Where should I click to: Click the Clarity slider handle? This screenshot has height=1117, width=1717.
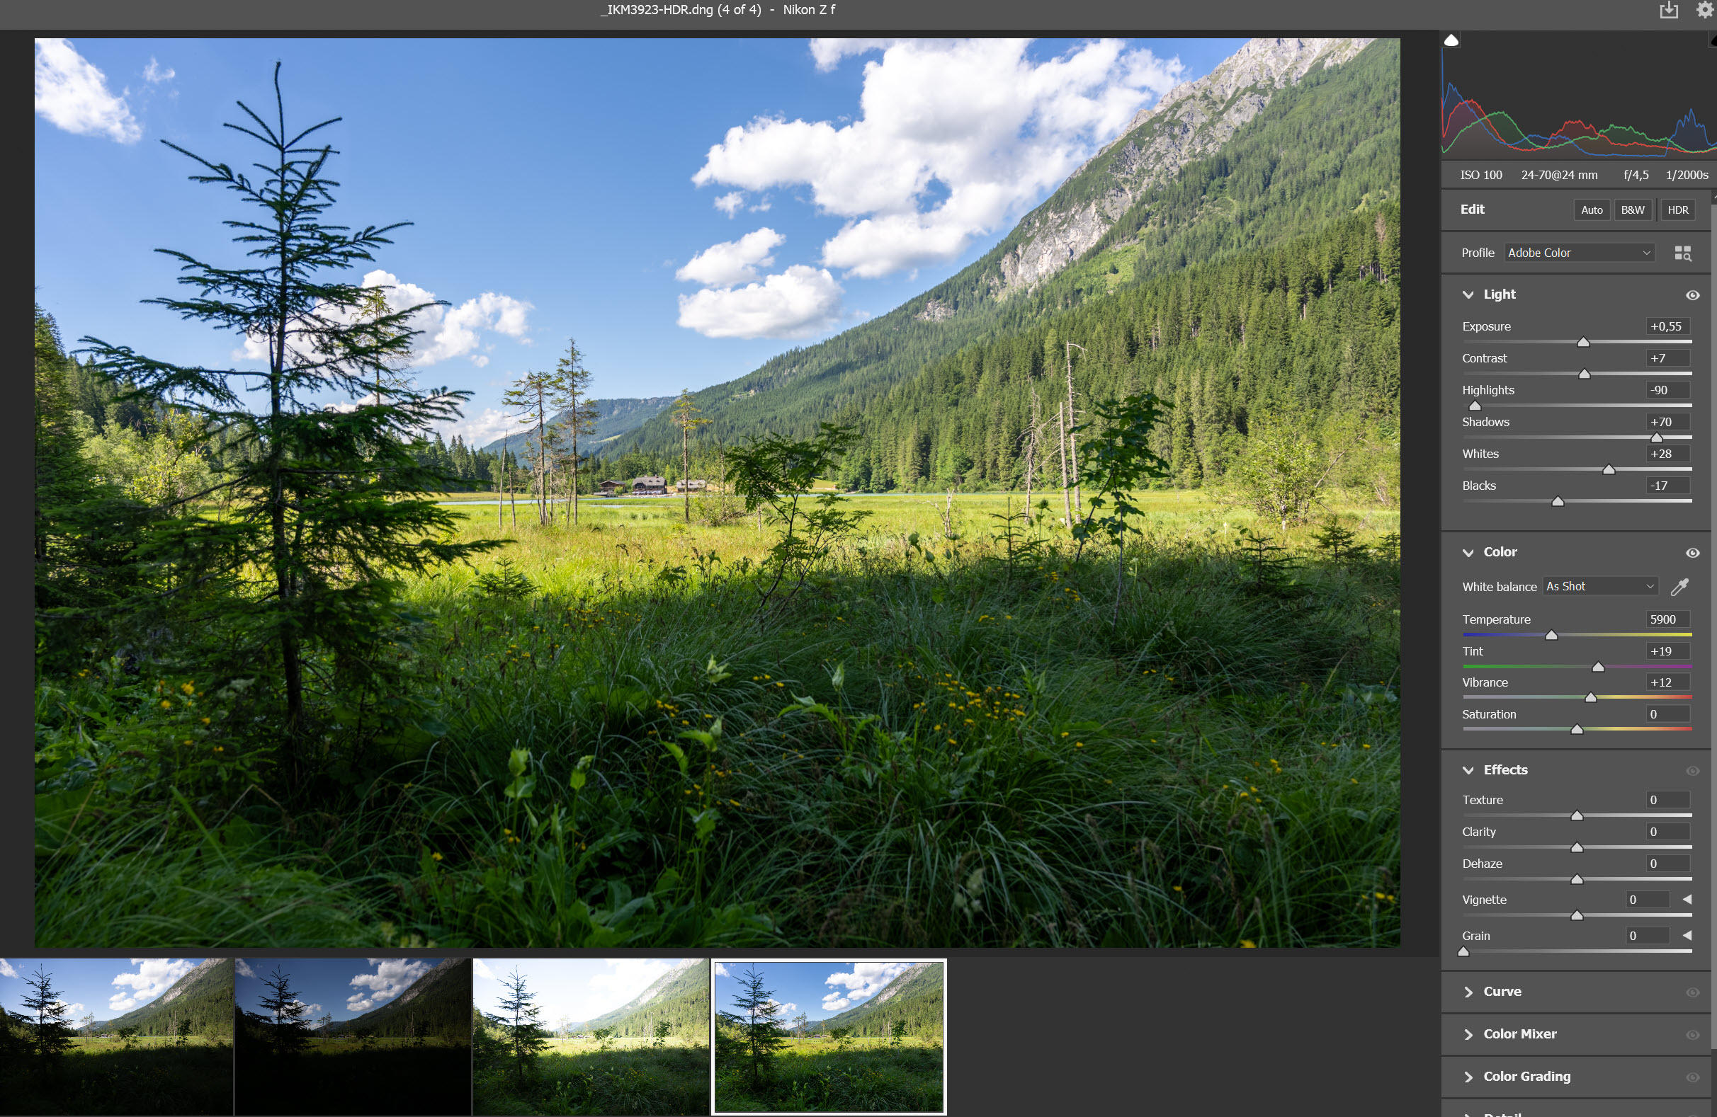click(1577, 848)
